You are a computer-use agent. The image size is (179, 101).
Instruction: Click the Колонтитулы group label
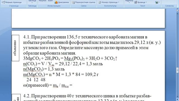(x=110, y=6)
